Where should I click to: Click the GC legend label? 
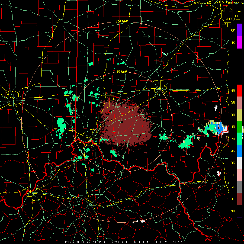click(x=233, y=187)
